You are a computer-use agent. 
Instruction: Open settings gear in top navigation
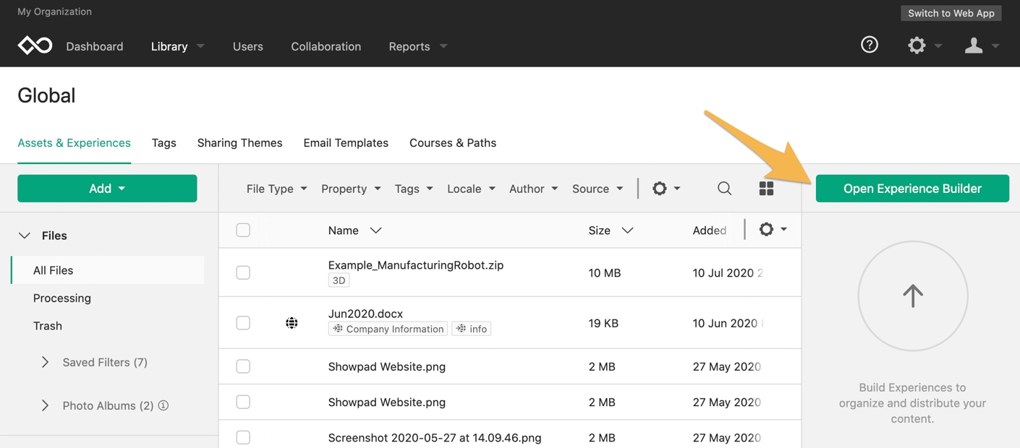(917, 46)
